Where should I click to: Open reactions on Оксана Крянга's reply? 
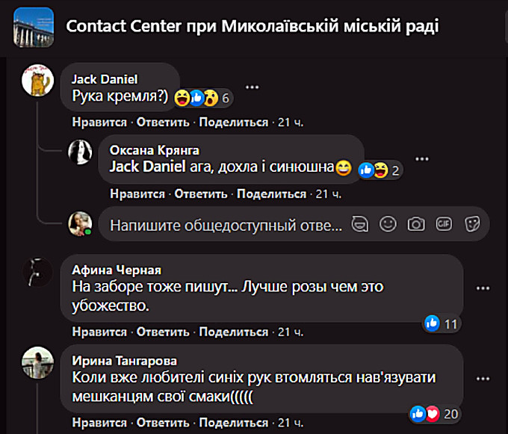coord(381,170)
